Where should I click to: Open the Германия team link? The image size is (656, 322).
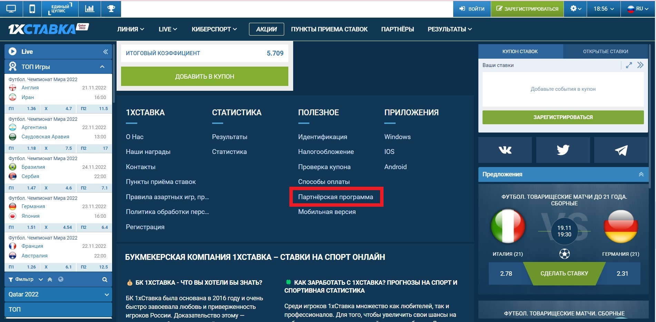pyautogui.click(x=33, y=206)
